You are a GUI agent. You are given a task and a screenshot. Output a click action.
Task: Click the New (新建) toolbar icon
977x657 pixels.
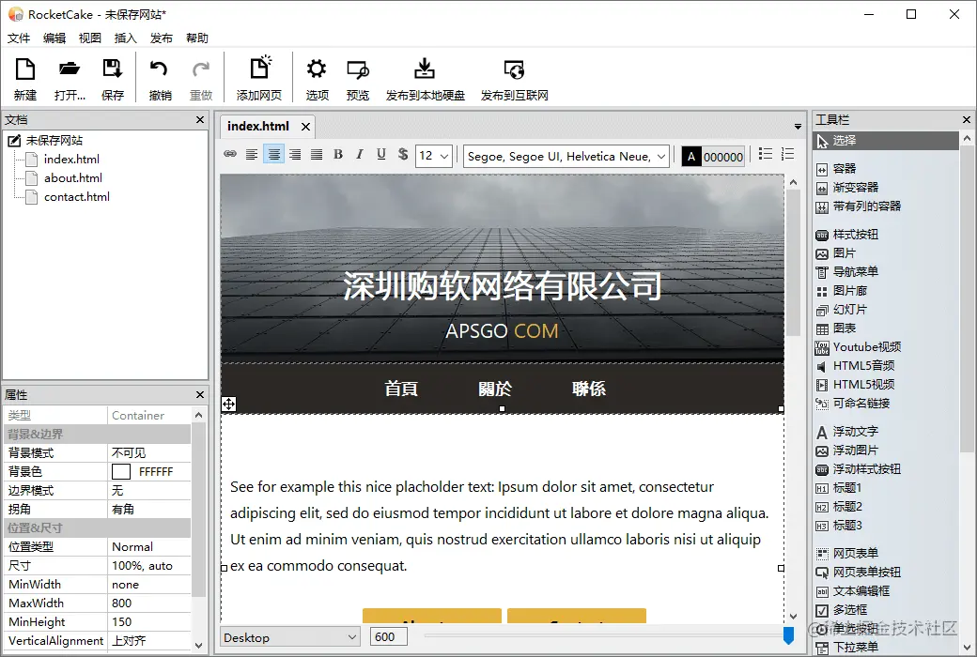coord(25,78)
